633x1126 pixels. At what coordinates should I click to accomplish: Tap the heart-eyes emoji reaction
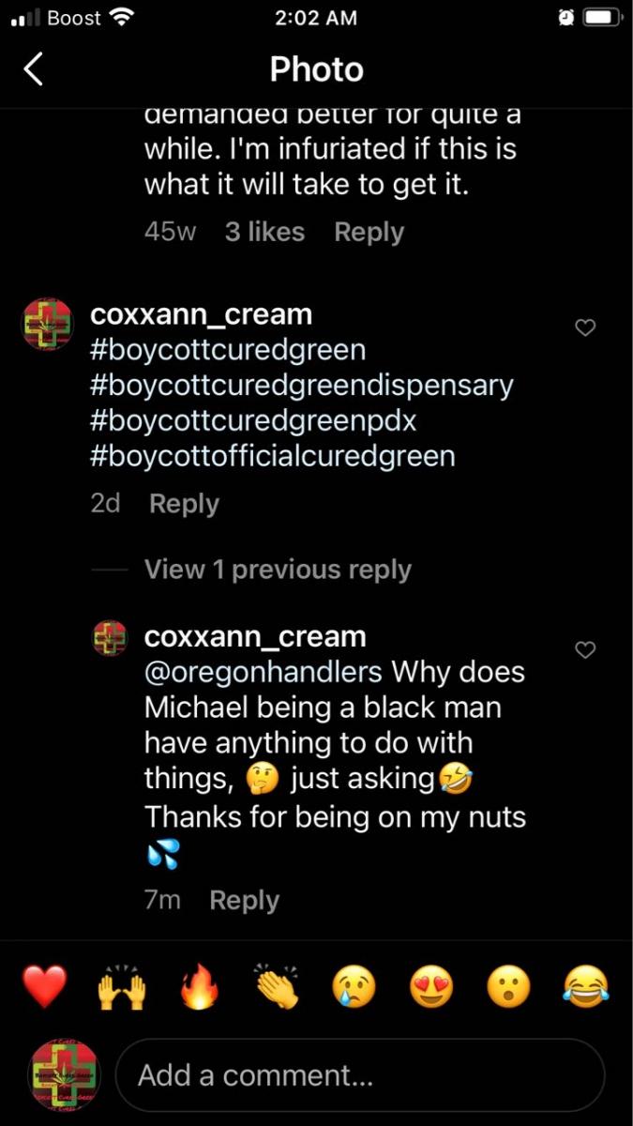click(x=431, y=988)
